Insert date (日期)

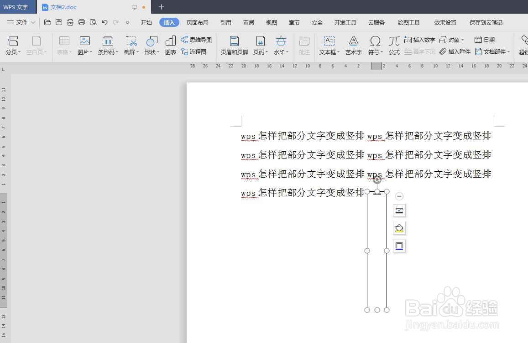[485, 40]
